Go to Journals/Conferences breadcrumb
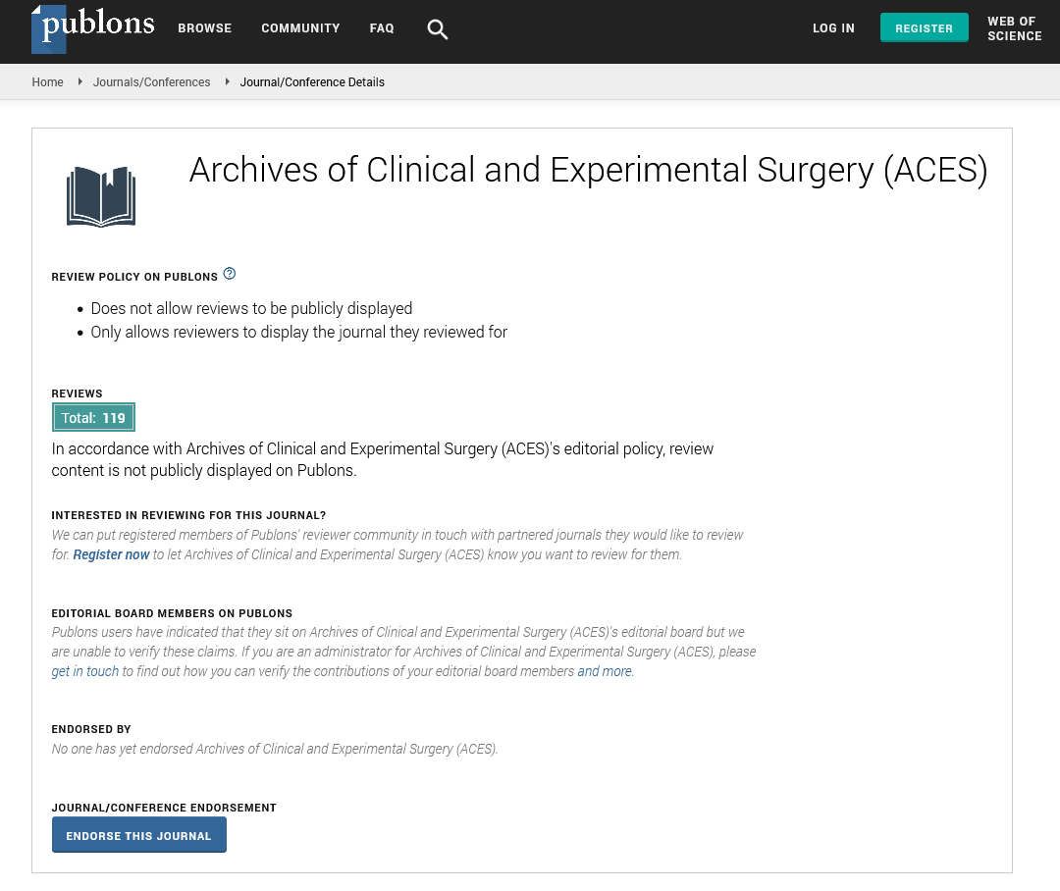This screenshot has height=891, width=1060. tap(151, 82)
